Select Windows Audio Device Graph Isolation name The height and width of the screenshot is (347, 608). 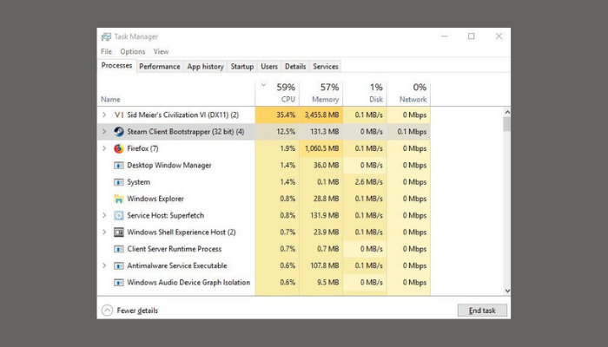click(188, 282)
